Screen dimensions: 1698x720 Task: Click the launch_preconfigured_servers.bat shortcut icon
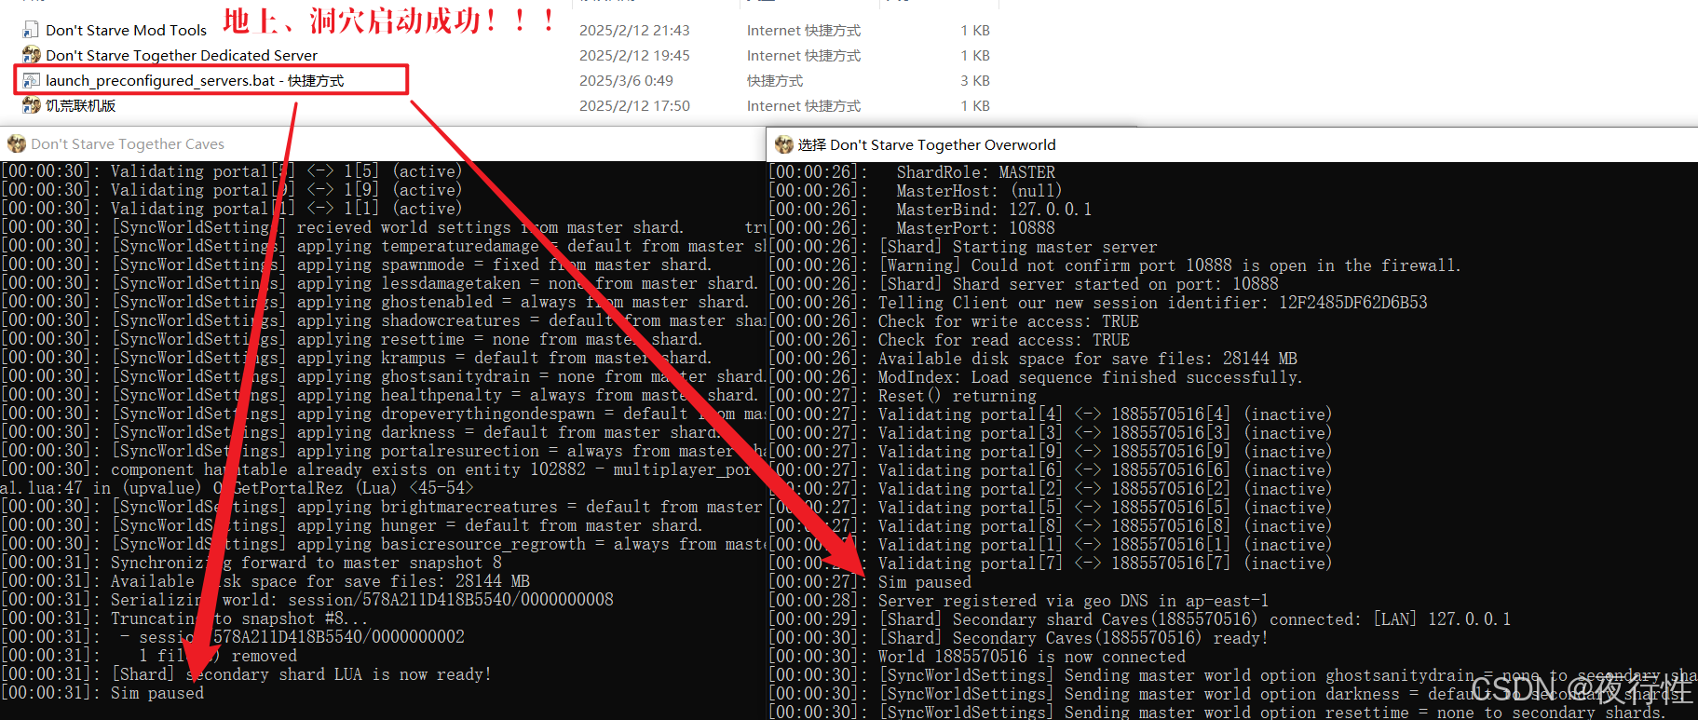[31, 80]
